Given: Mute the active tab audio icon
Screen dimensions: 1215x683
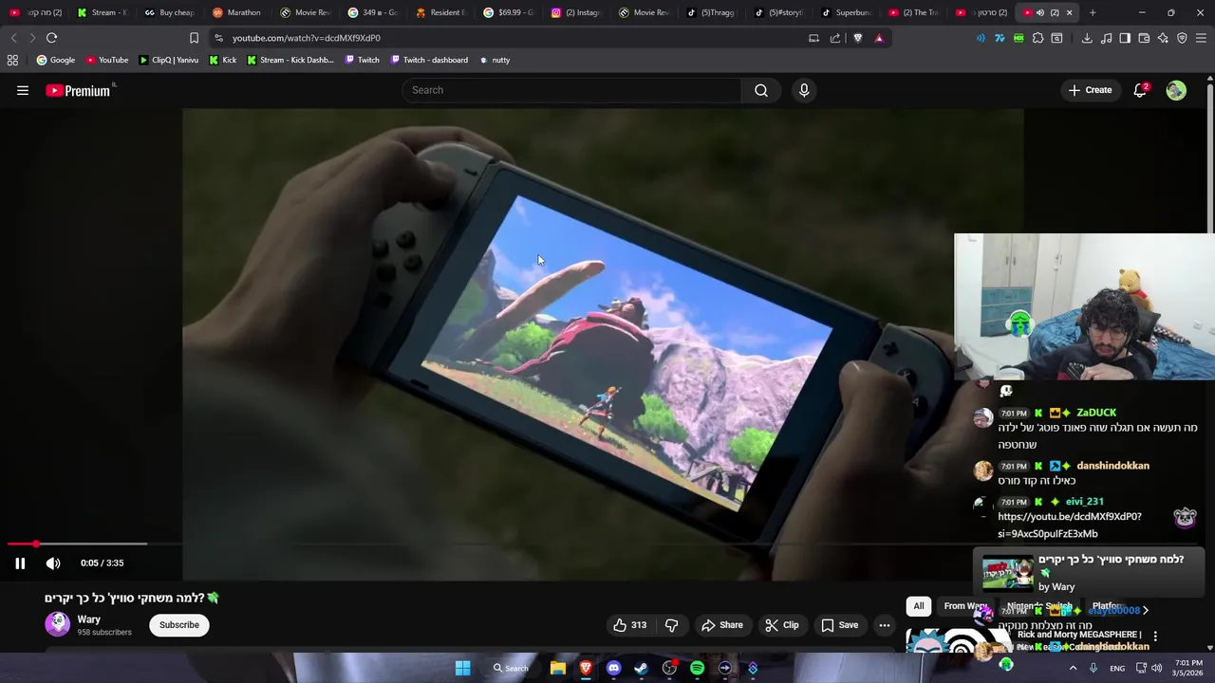Looking at the screenshot, I should tap(1040, 12).
